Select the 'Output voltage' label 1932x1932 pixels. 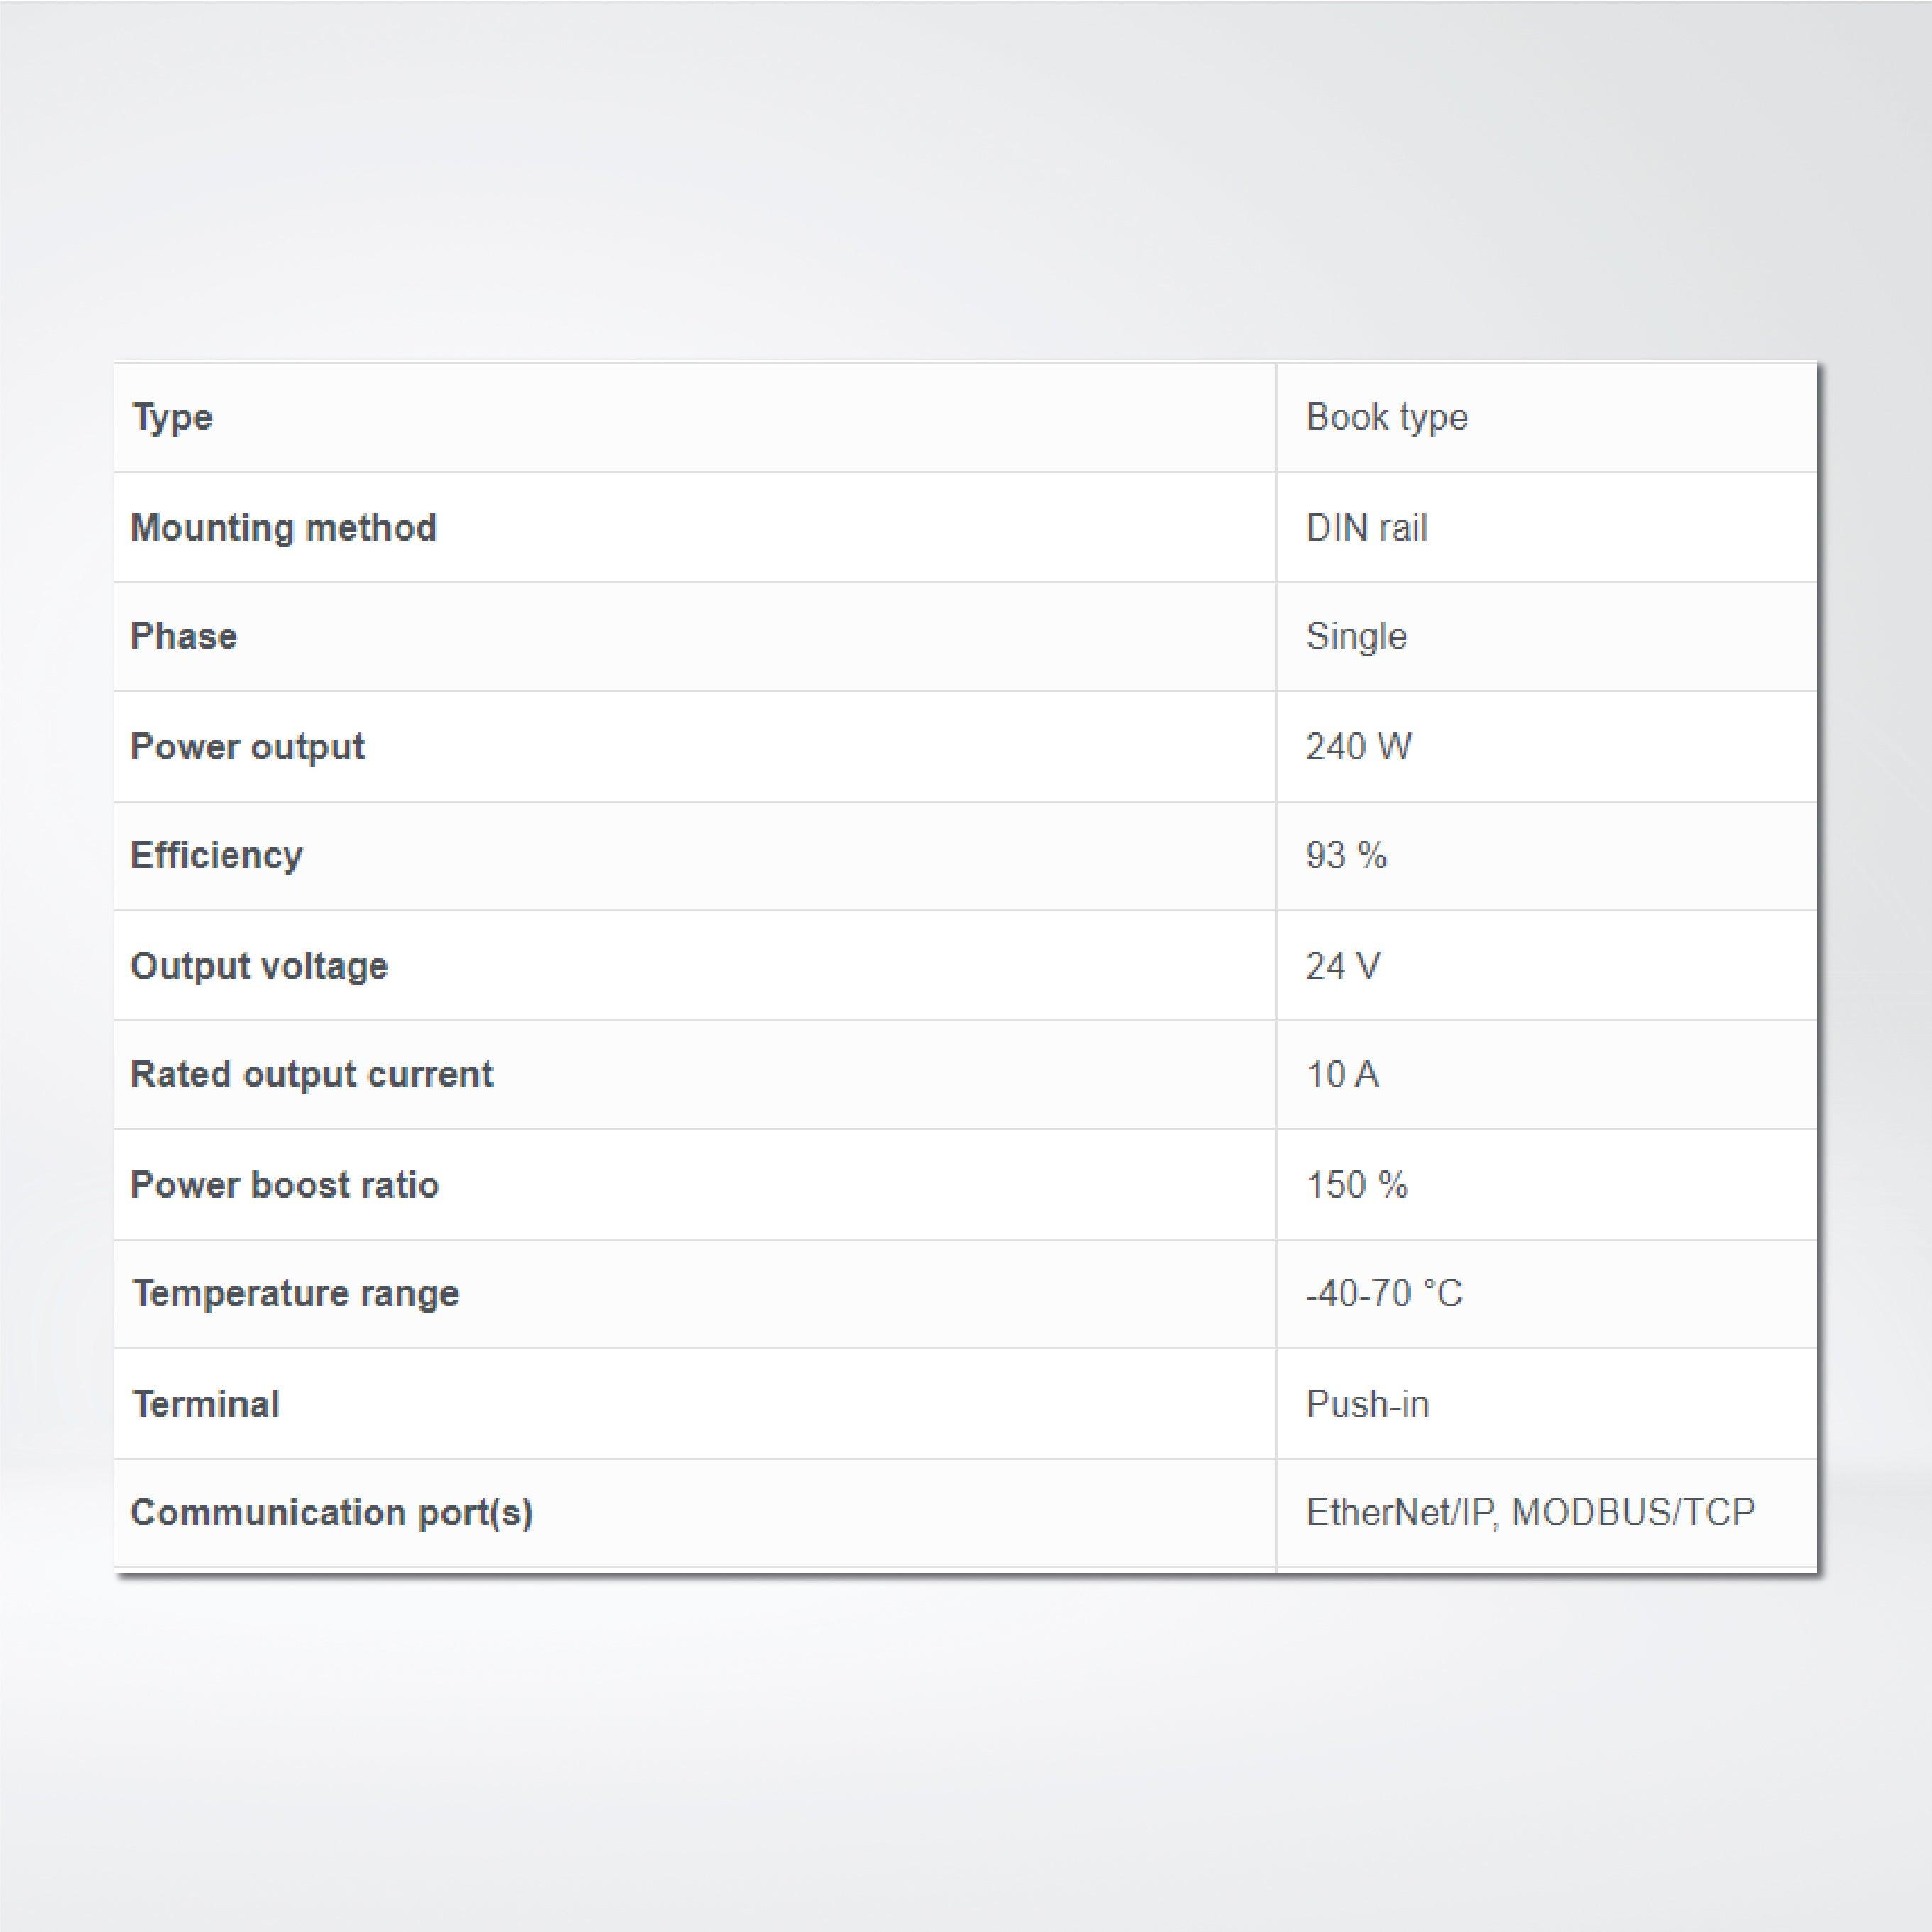[x=259, y=966]
